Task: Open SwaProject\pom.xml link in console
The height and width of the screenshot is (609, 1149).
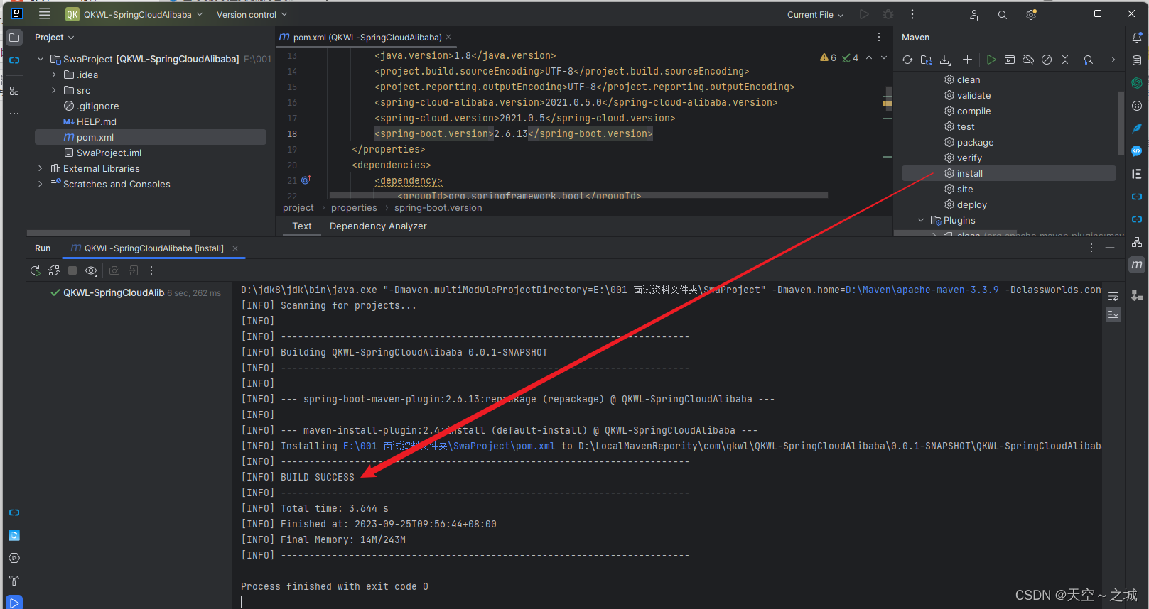Action: (x=449, y=446)
